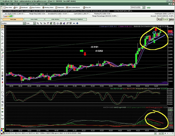
Task: Place a green right arrow marker
Action: (x=3, y=112)
